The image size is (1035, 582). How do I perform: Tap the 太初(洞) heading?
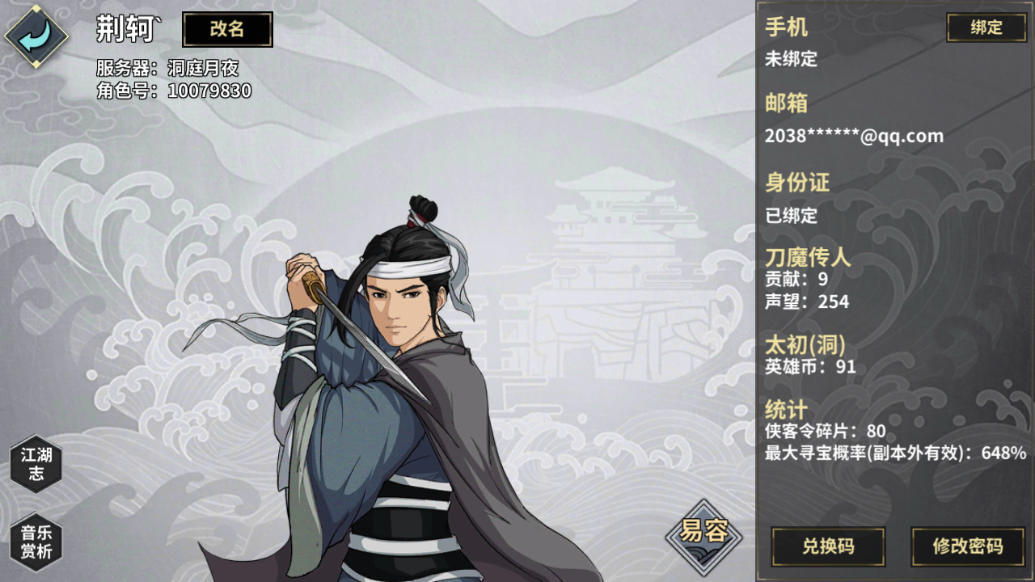805,345
